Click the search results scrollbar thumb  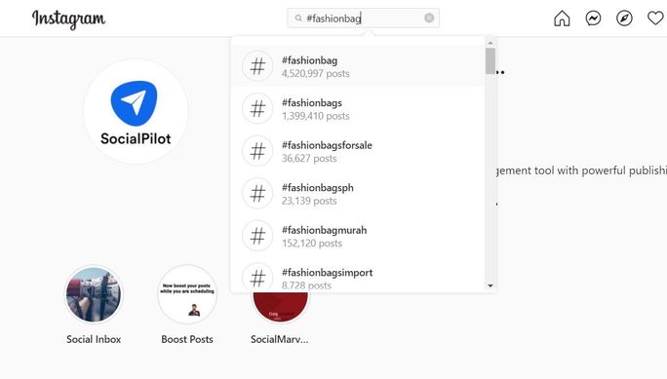490,61
